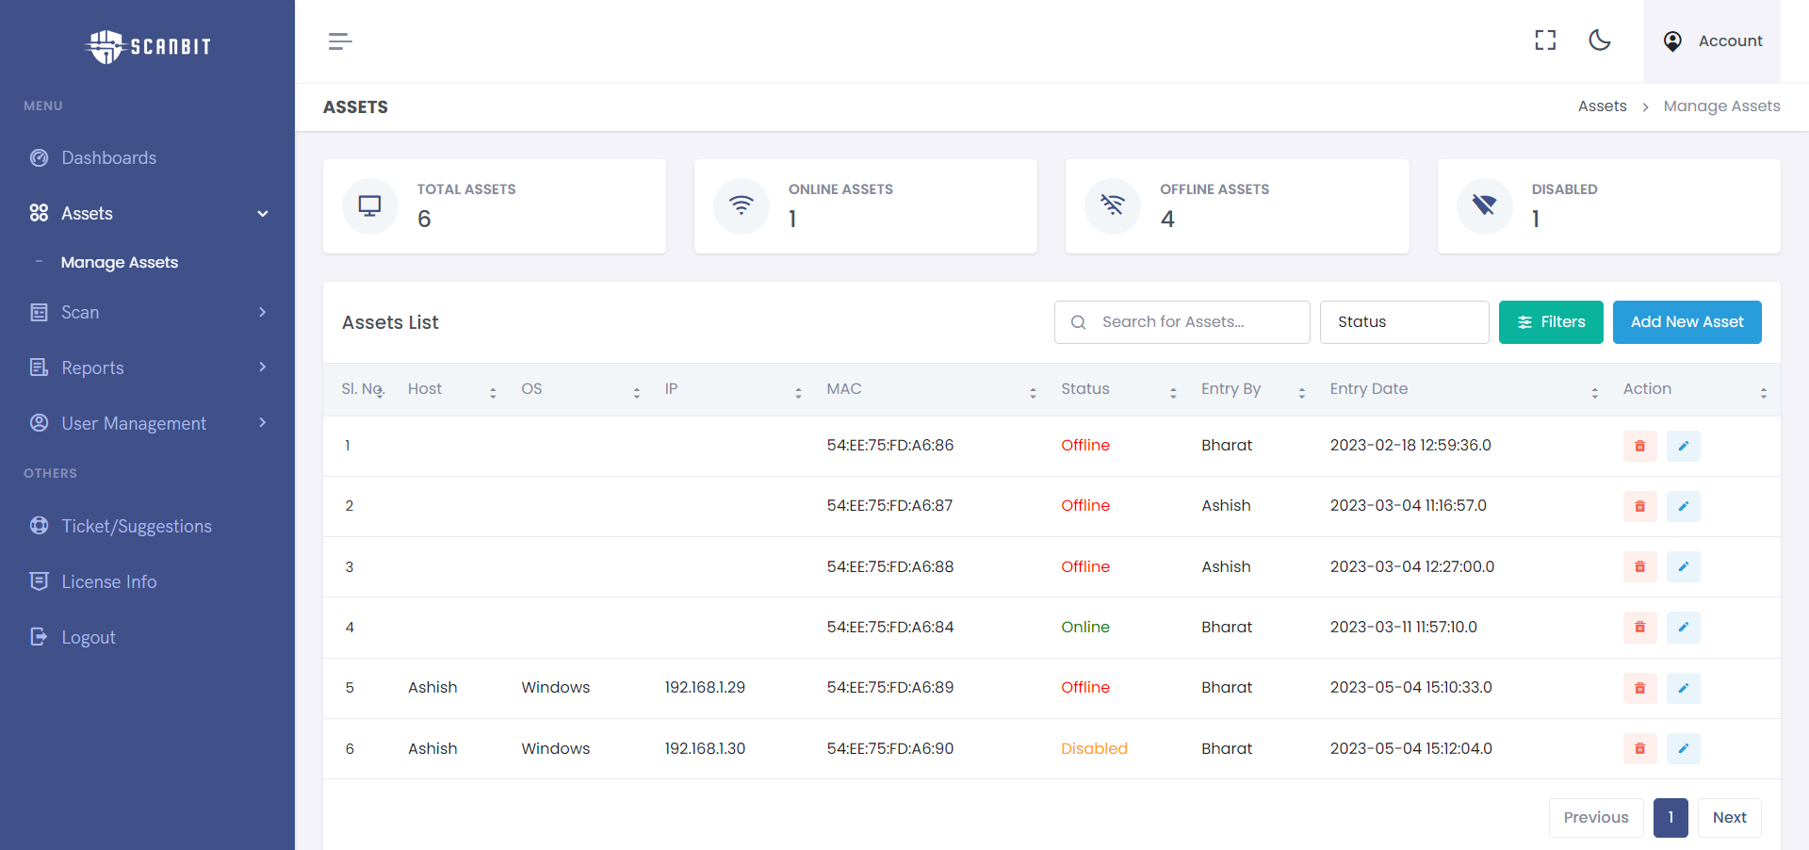Open Dashboards from the sidebar
1809x850 pixels.
pyautogui.click(x=108, y=158)
